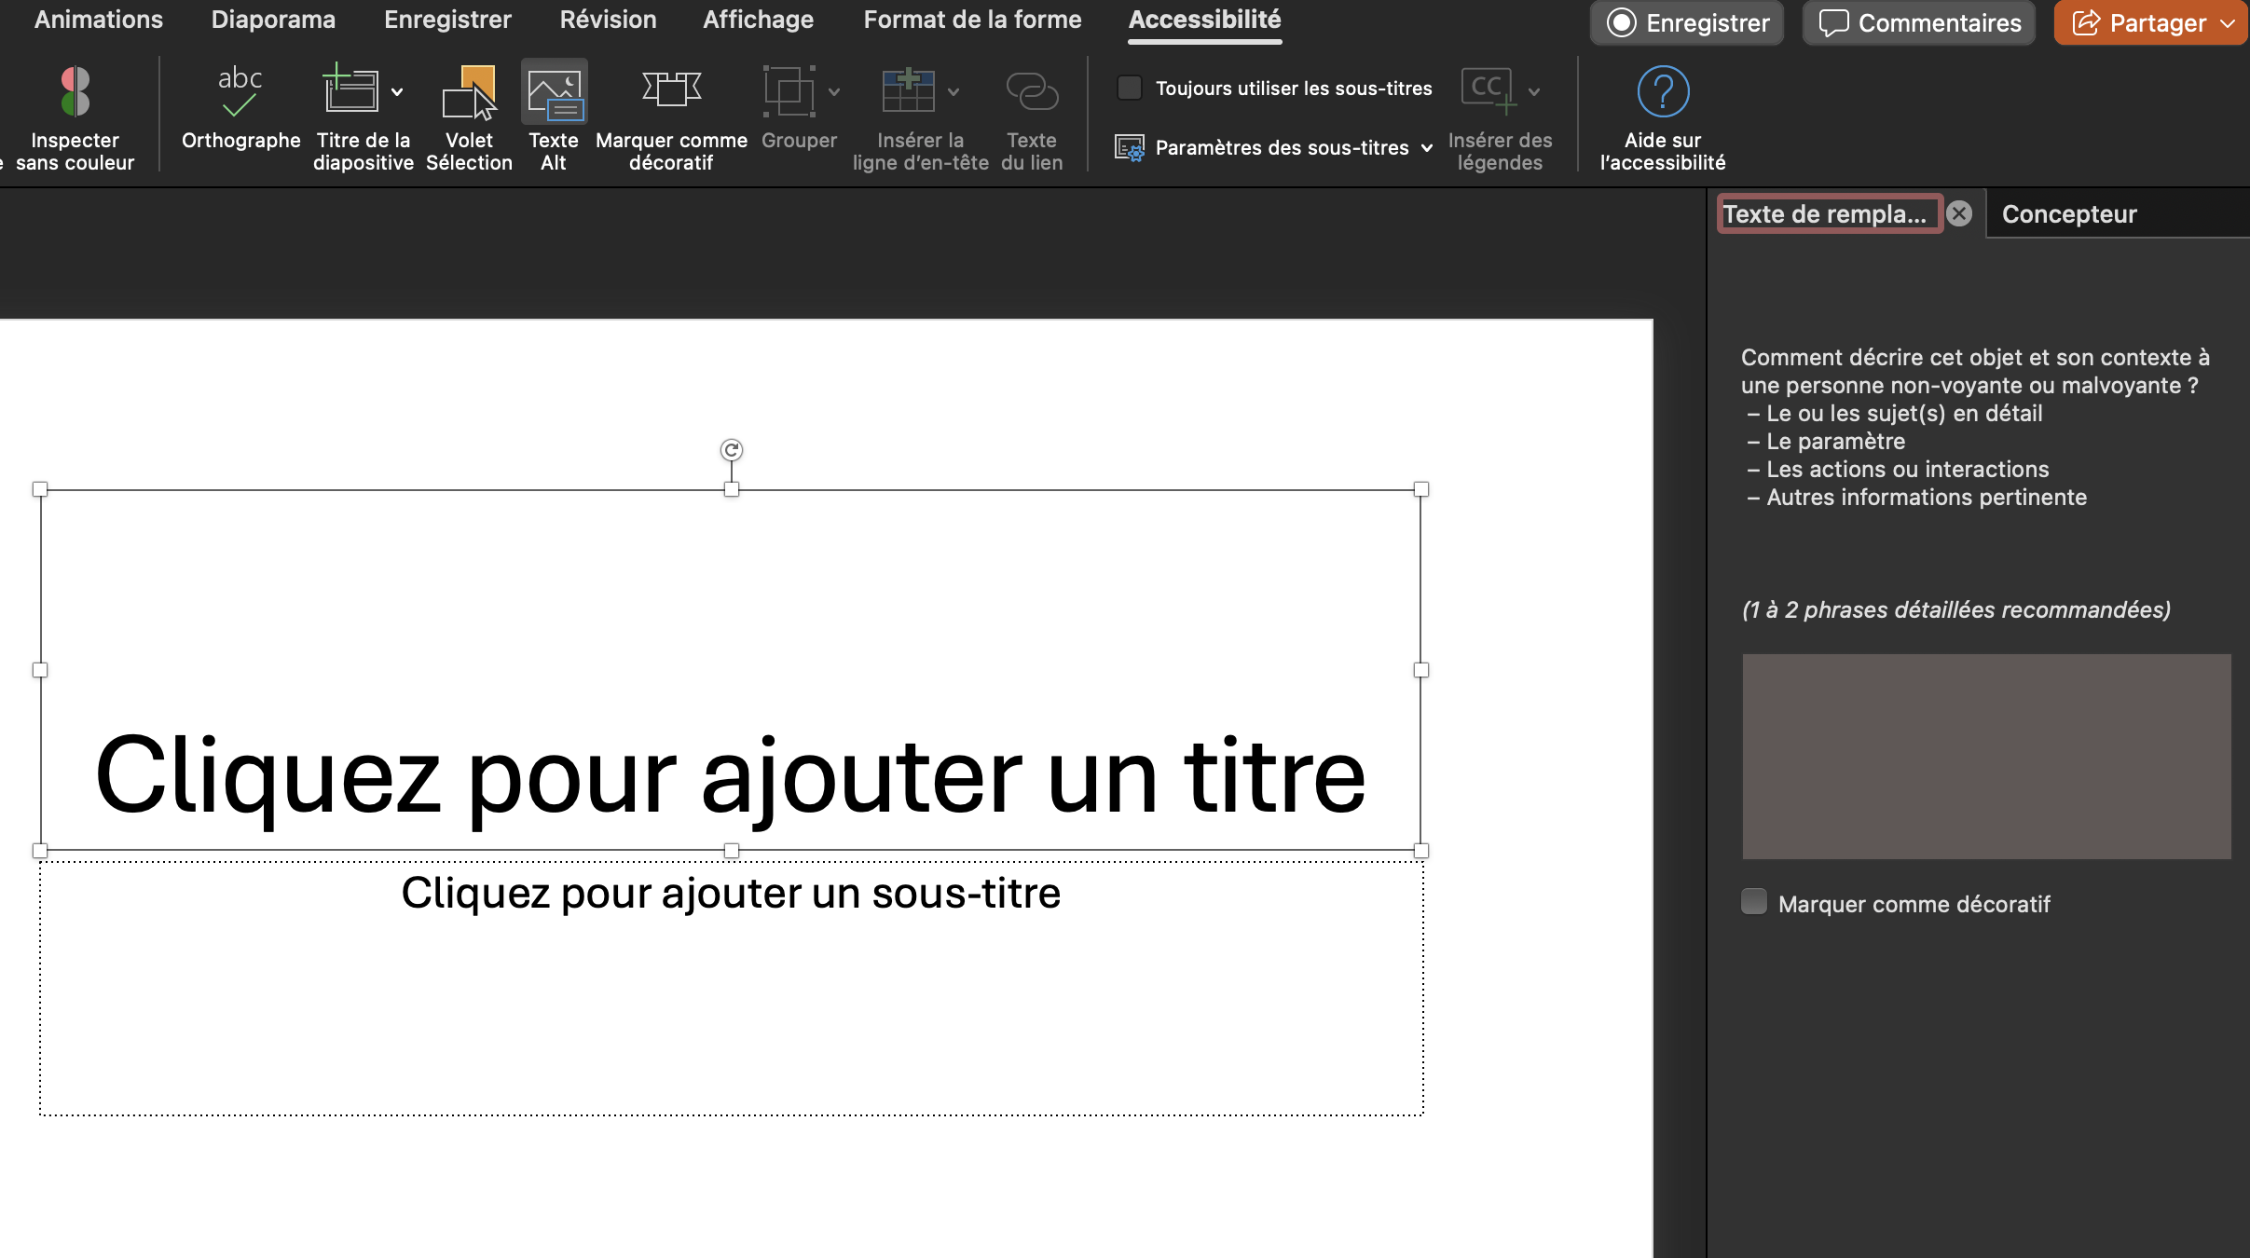Close the Texte de remplacement pane
The height and width of the screenshot is (1258, 2250).
(x=1960, y=214)
